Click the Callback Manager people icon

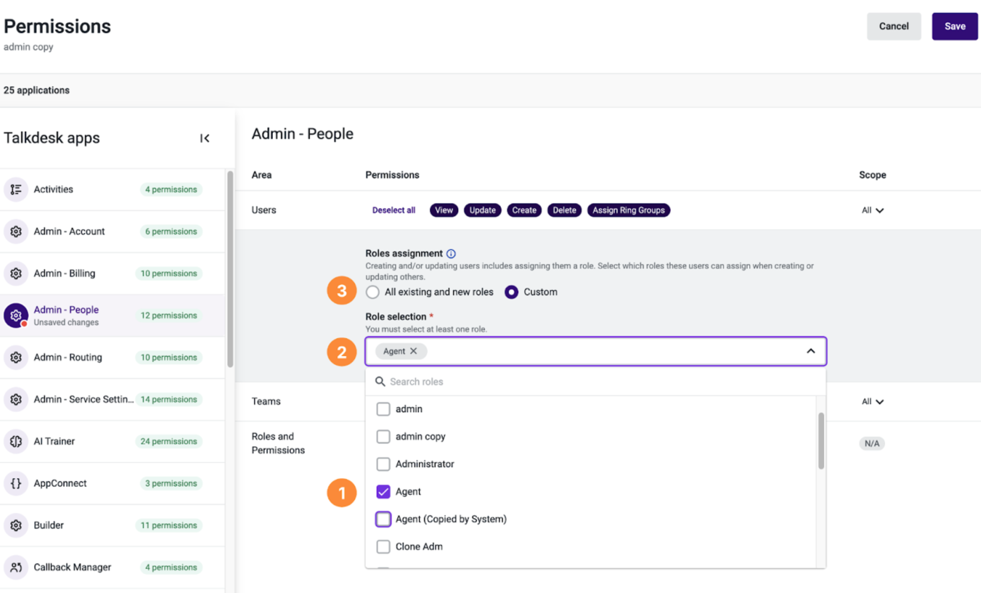(16, 567)
